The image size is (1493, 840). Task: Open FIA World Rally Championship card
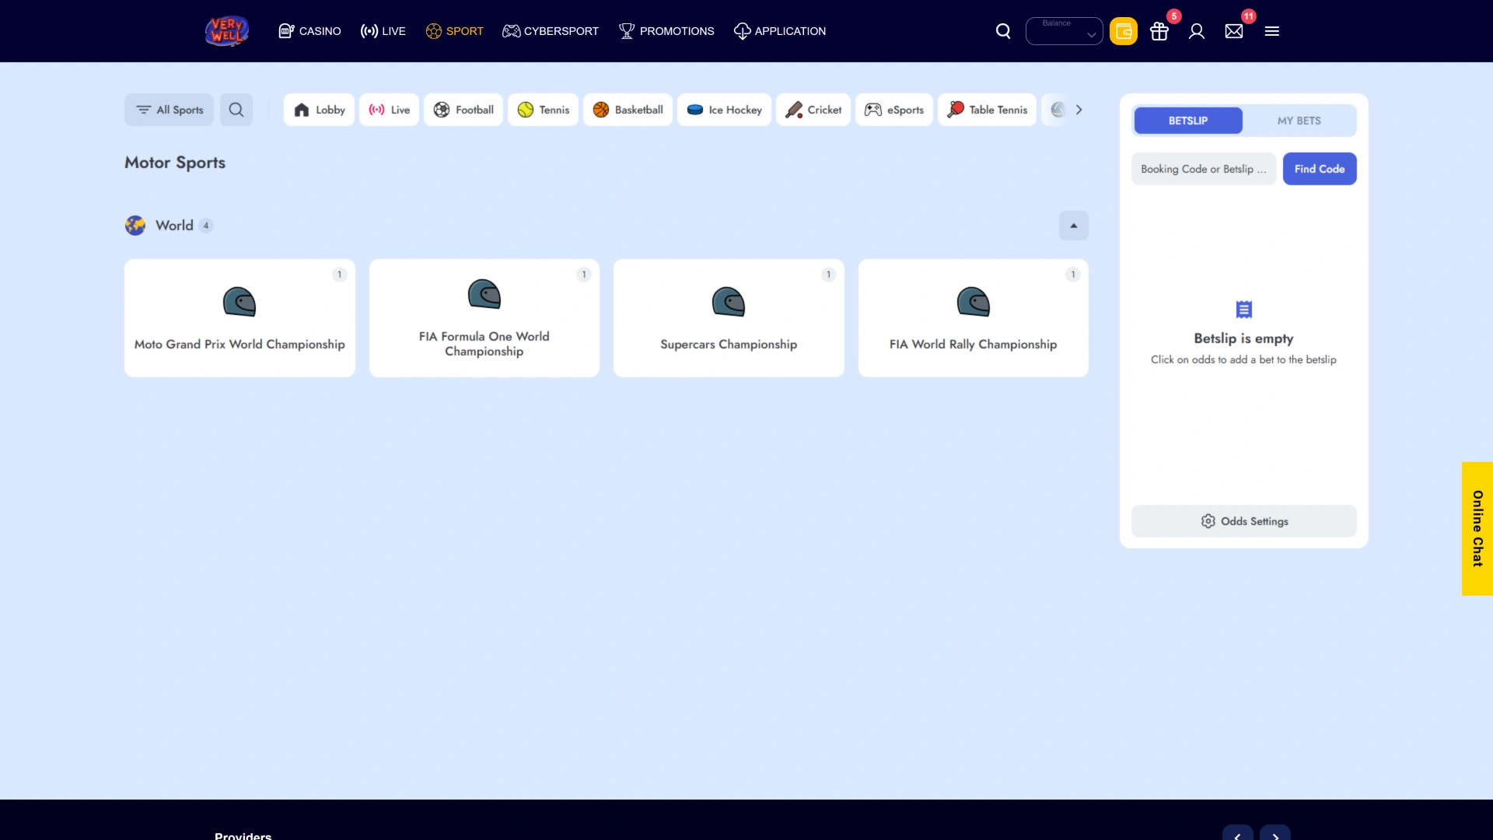pos(974,318)
